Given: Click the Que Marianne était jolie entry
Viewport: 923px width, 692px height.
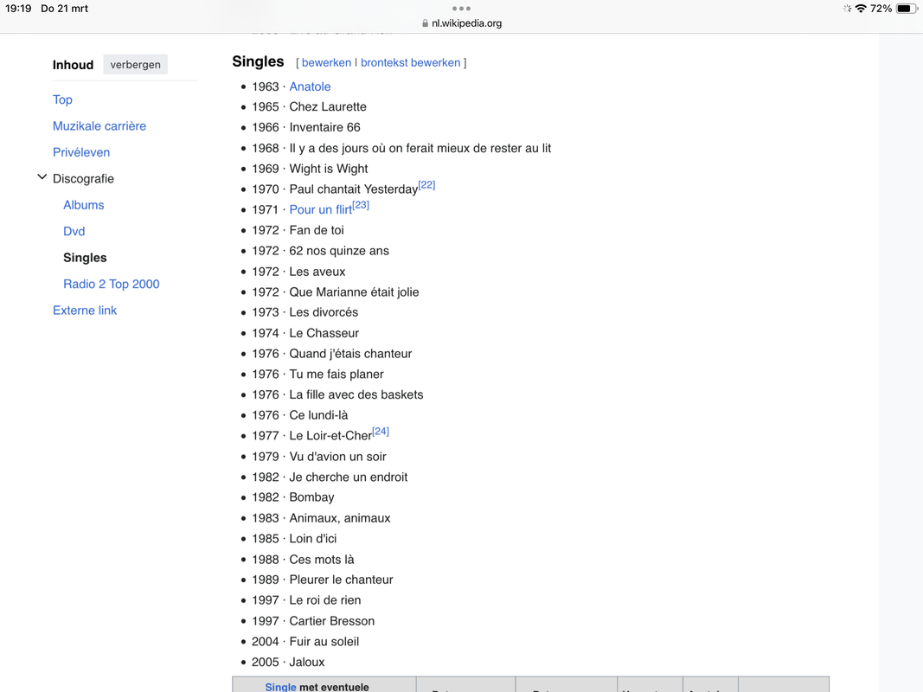Looking at the screenshot, I should click(354, 292).
